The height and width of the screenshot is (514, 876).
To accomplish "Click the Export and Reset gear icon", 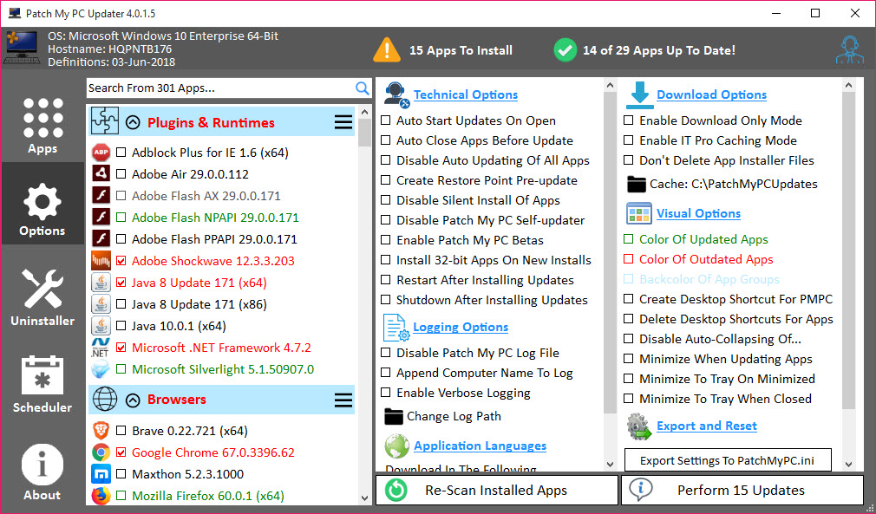I will pos(639,426).
